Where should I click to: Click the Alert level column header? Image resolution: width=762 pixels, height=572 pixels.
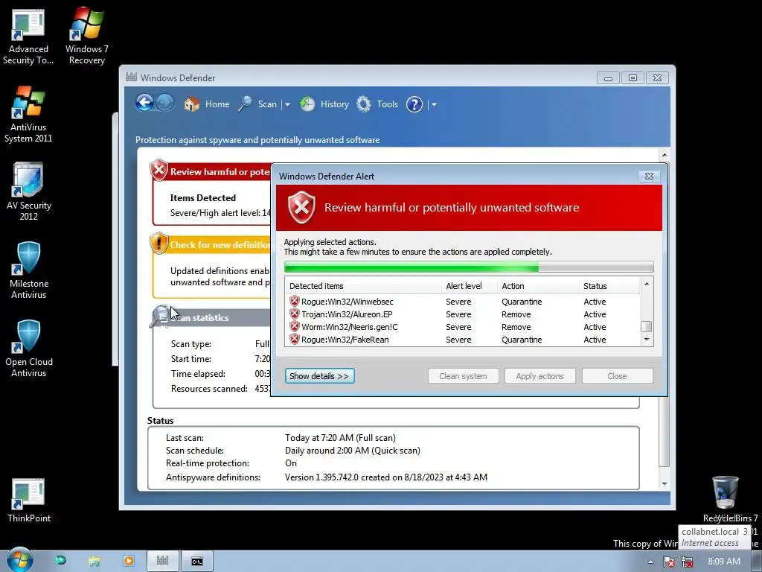coord(470,286)
